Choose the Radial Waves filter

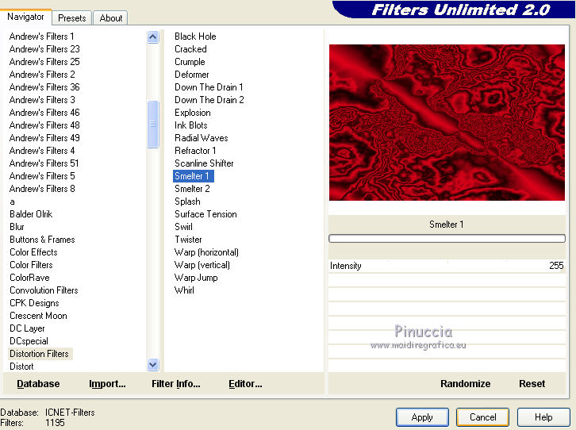tap(201, 138)
